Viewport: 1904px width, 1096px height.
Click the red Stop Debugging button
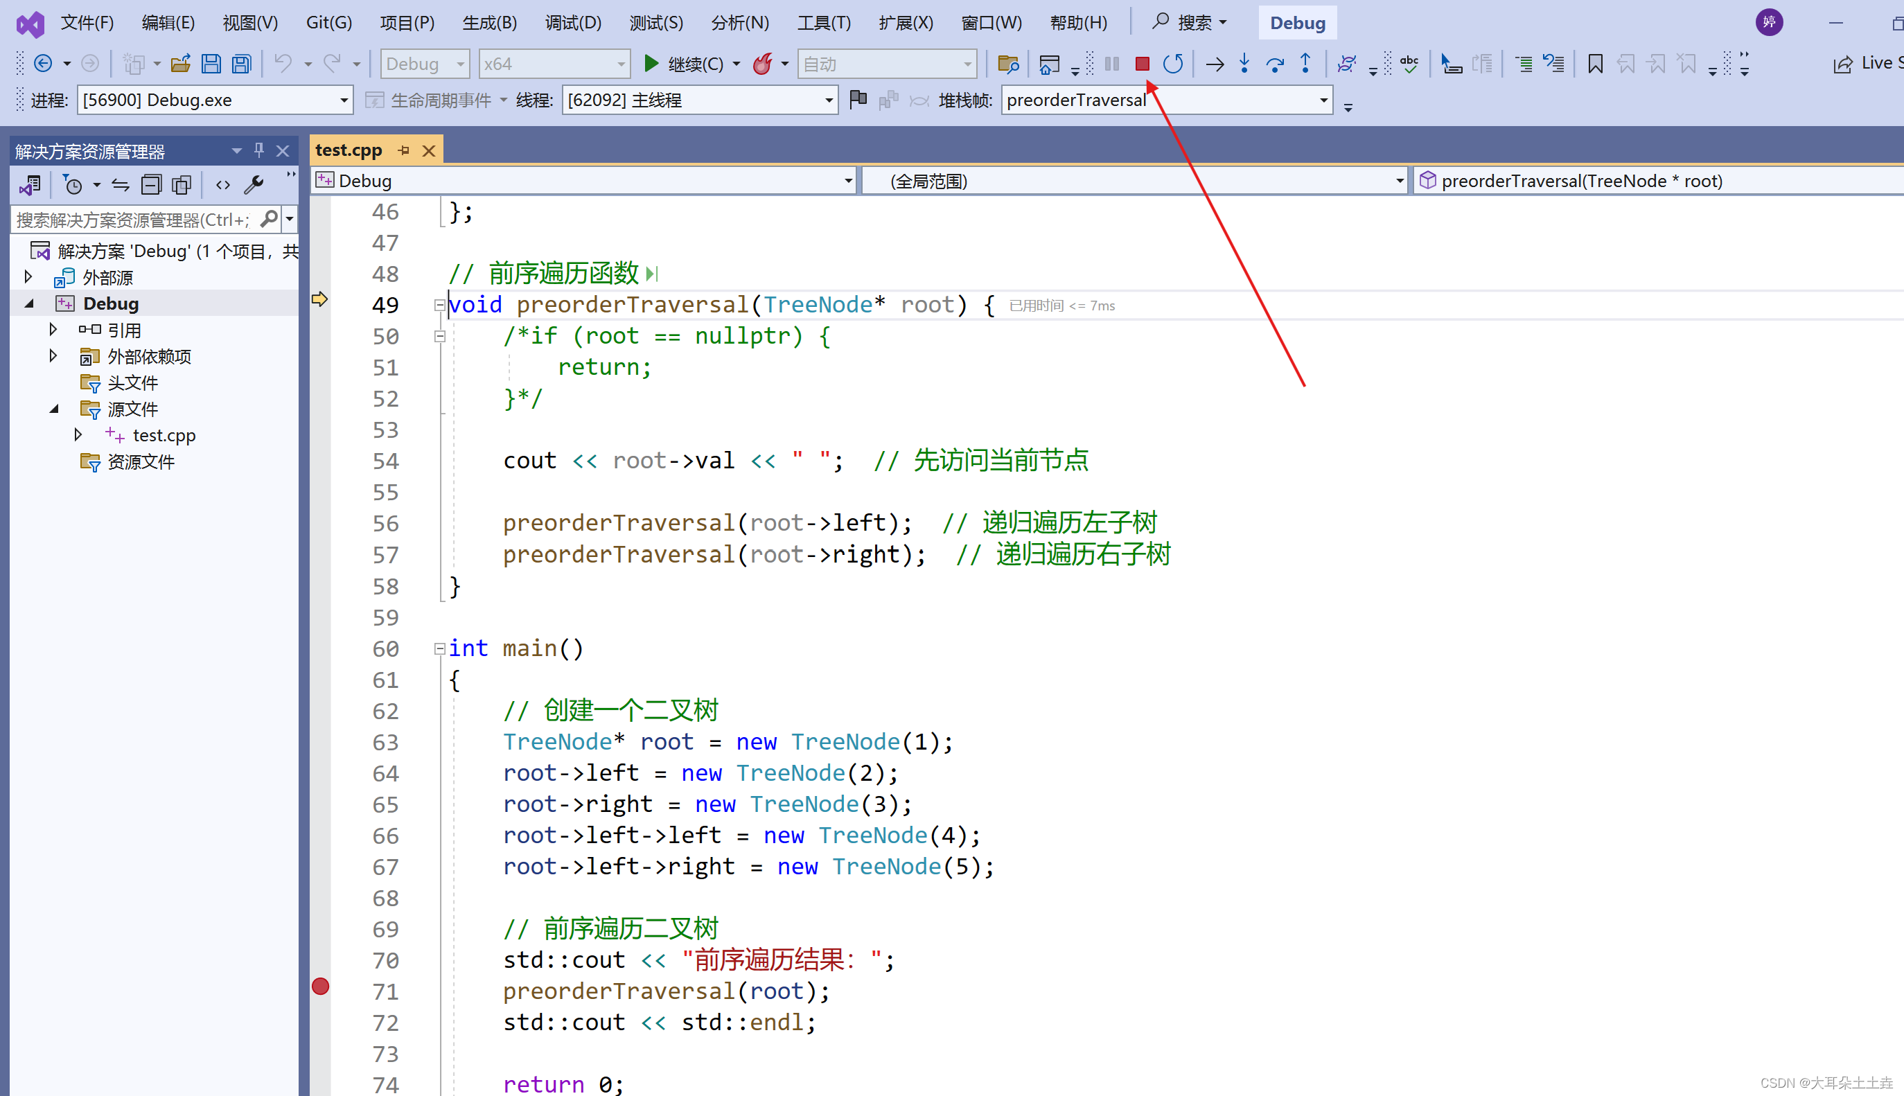tap(1142, 64)
